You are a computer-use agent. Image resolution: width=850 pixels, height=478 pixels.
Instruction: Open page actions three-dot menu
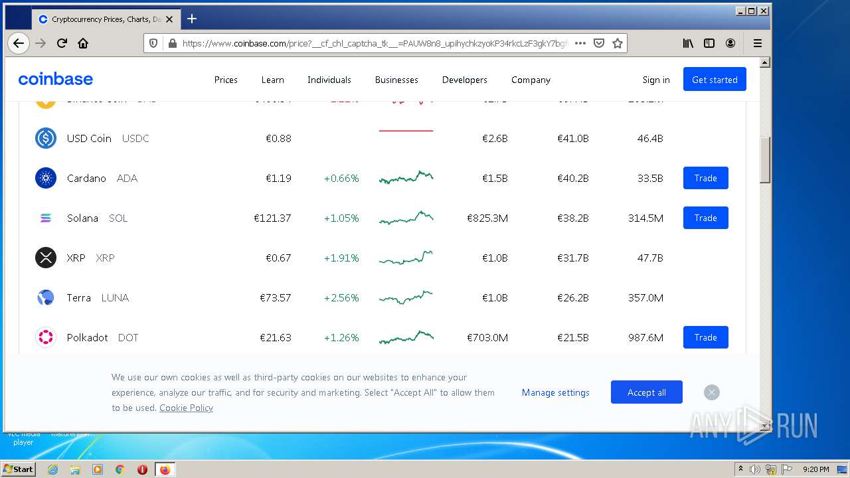point(580,43)
